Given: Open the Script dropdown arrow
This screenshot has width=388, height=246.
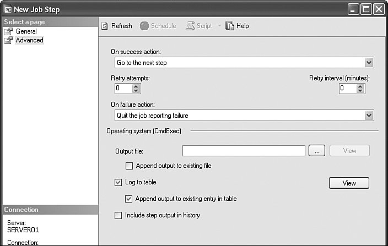Looking at the screenshot, I should click(219, 26).
